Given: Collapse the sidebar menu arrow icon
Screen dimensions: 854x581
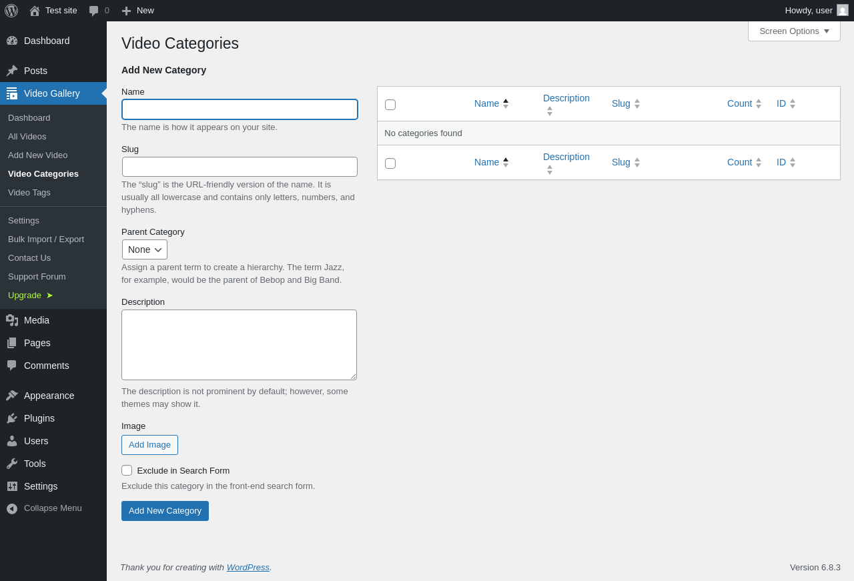Looking at the screenshot, I should (12, 508).
